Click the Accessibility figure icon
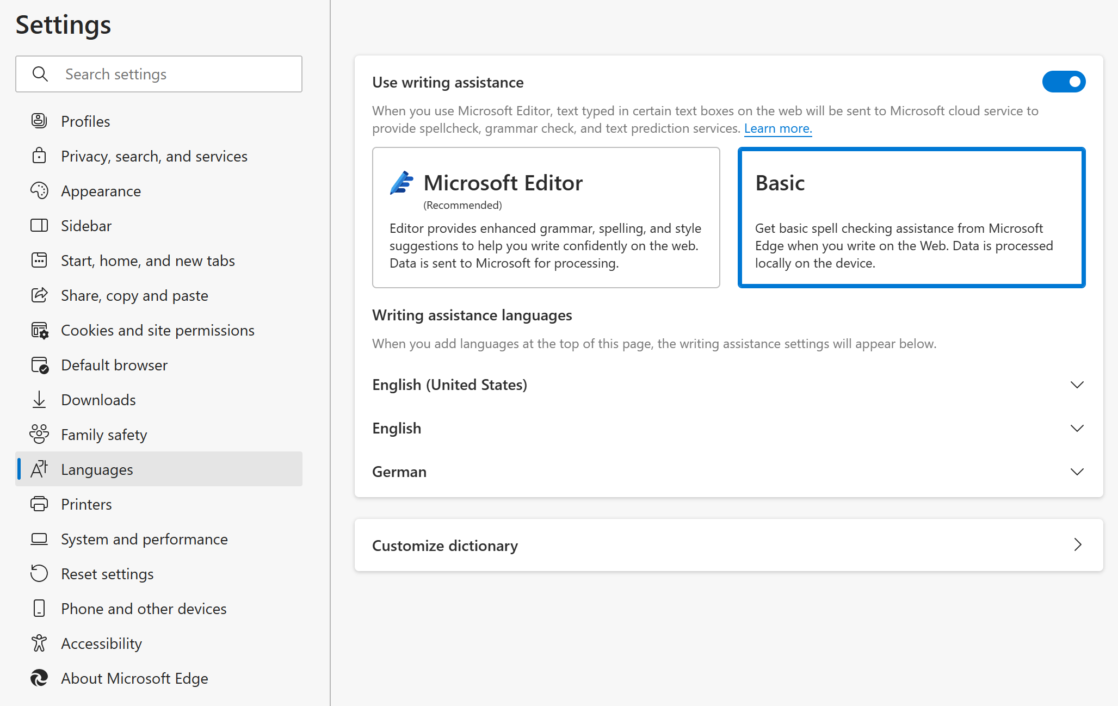The image size is (1118, 706). click(39, 643)
